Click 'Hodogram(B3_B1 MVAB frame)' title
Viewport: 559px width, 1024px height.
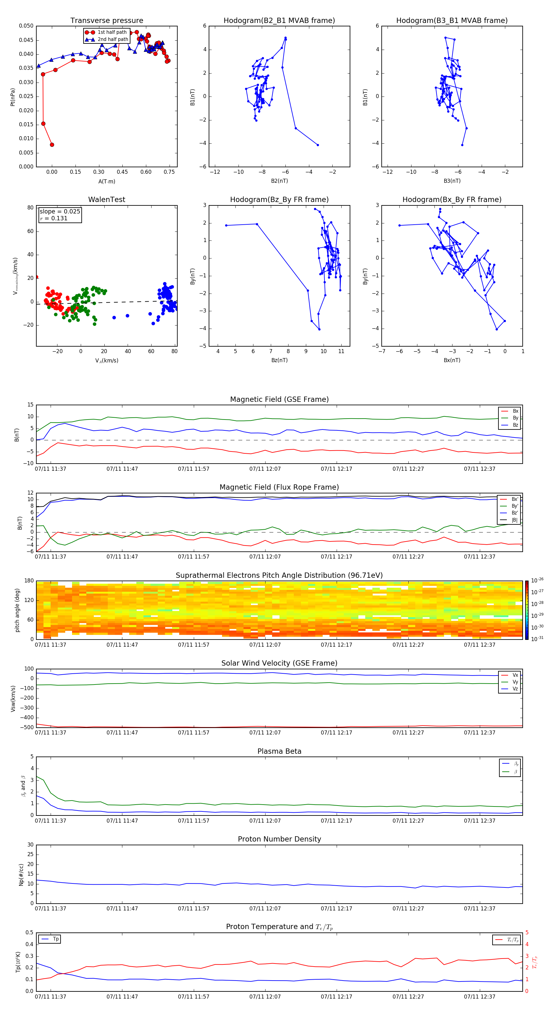tap(452, 21)
